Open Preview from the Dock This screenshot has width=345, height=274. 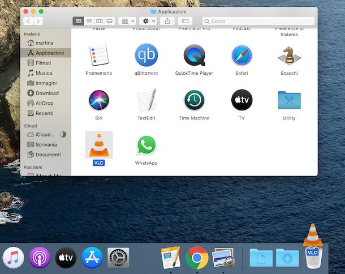point(223,258)
